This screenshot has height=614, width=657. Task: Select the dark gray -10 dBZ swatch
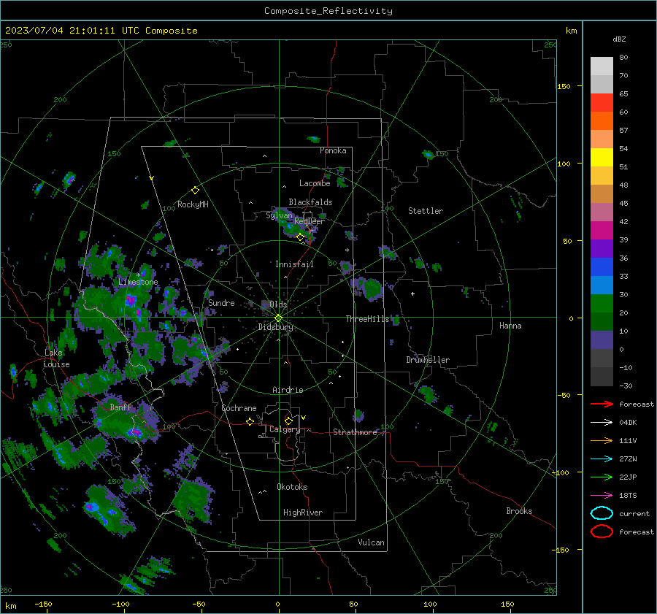tap(602, 377)
